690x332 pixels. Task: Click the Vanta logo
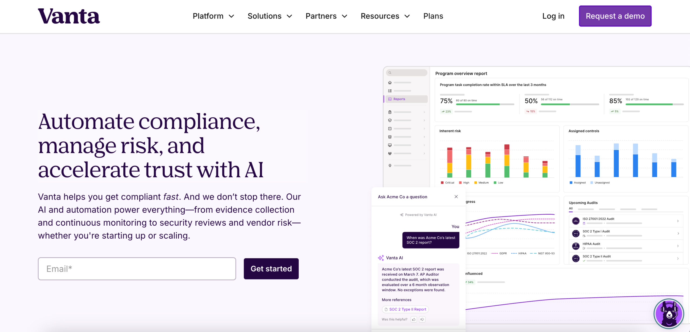(69, 16)
